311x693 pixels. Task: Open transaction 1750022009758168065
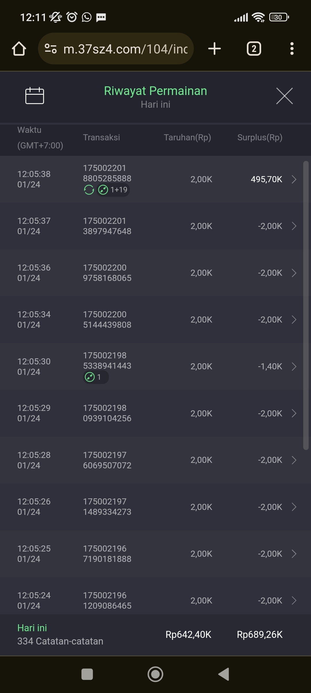(107, 273)
